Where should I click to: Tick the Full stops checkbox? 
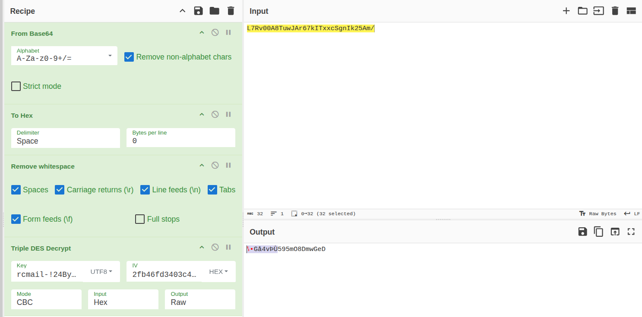click(140, 219)
